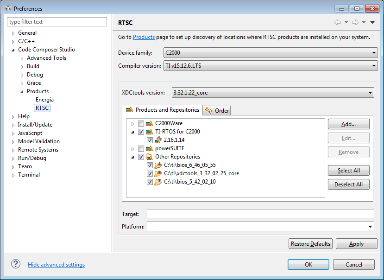Select the Remote Systems preferences item
Viewport: 384px width, 280px height.
pyautogui.click(x=38, y=150)
